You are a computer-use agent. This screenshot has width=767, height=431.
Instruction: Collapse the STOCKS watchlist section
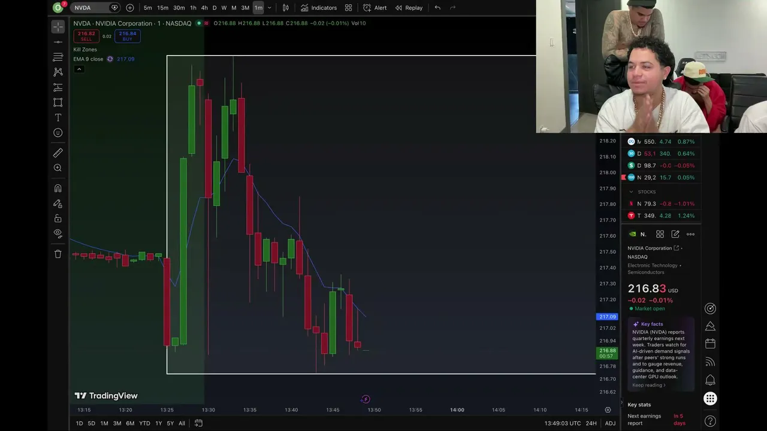tap(631, 192)
